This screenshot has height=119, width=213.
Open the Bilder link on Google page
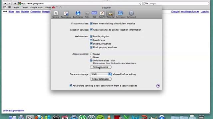11,12
